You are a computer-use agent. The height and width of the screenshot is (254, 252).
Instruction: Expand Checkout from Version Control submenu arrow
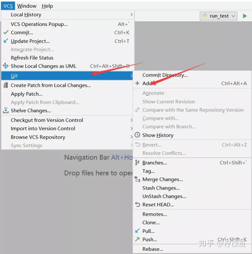(x=131, y=120)
